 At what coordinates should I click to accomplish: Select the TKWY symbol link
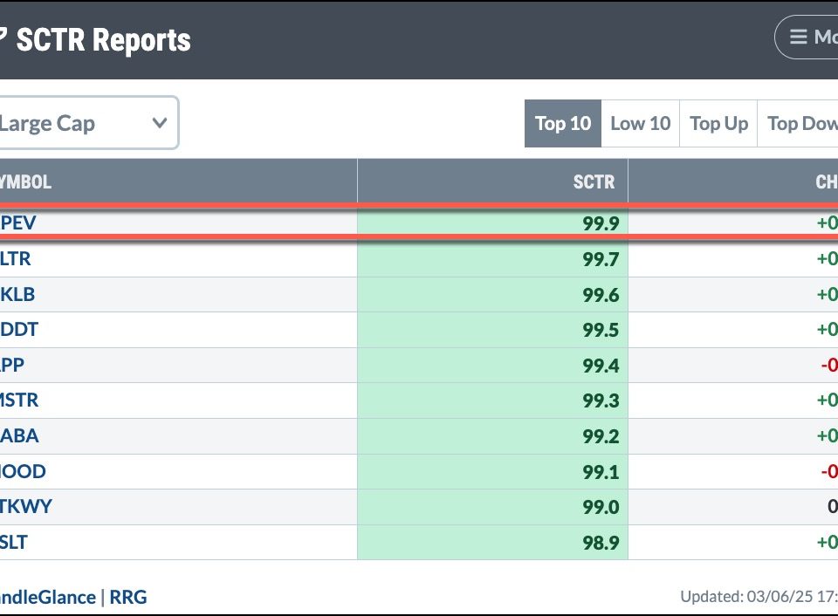[x=23, y=507]
